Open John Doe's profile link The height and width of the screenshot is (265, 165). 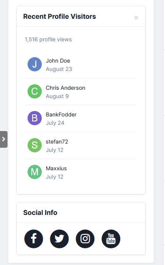pos(58,61)
